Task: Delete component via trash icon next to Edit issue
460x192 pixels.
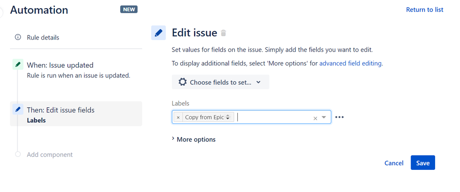Action: click(x=224, y=33)
